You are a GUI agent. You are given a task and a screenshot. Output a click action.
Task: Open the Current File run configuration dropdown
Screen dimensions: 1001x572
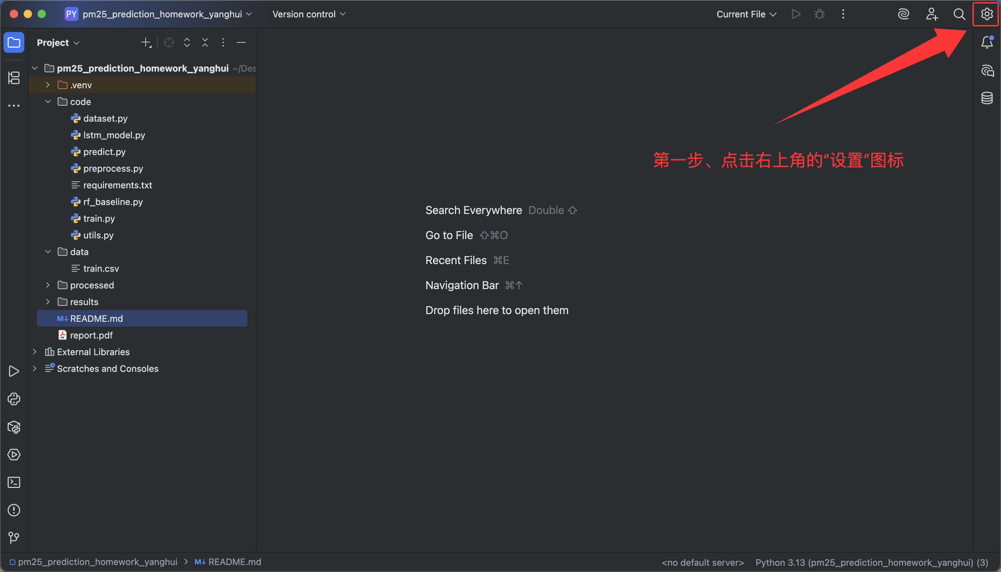tap(746, 14)
